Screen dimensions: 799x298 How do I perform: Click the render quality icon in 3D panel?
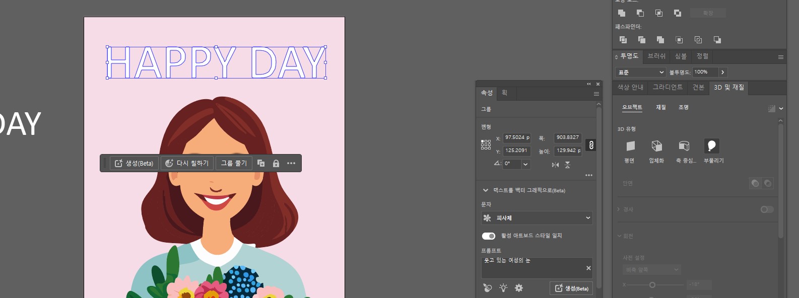point(771,108)
